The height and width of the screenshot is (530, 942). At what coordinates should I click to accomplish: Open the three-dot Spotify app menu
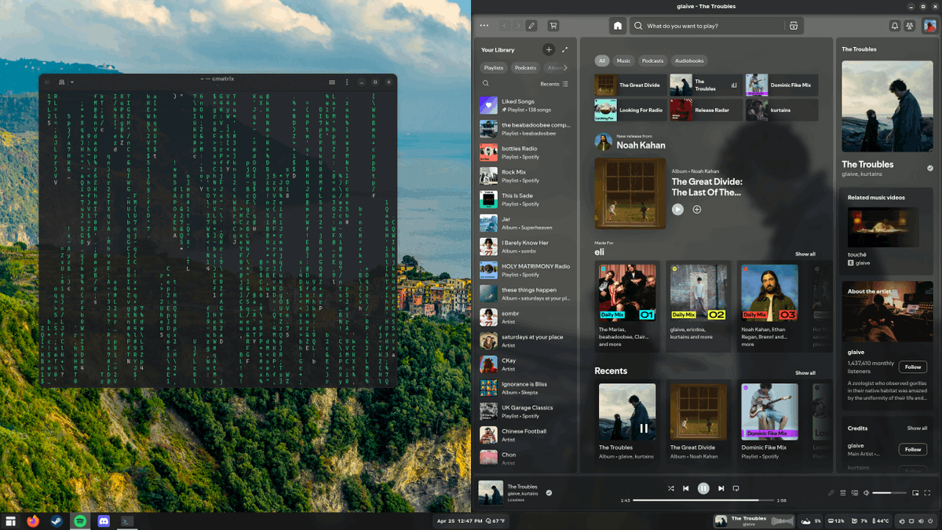(x=484, y=26)
